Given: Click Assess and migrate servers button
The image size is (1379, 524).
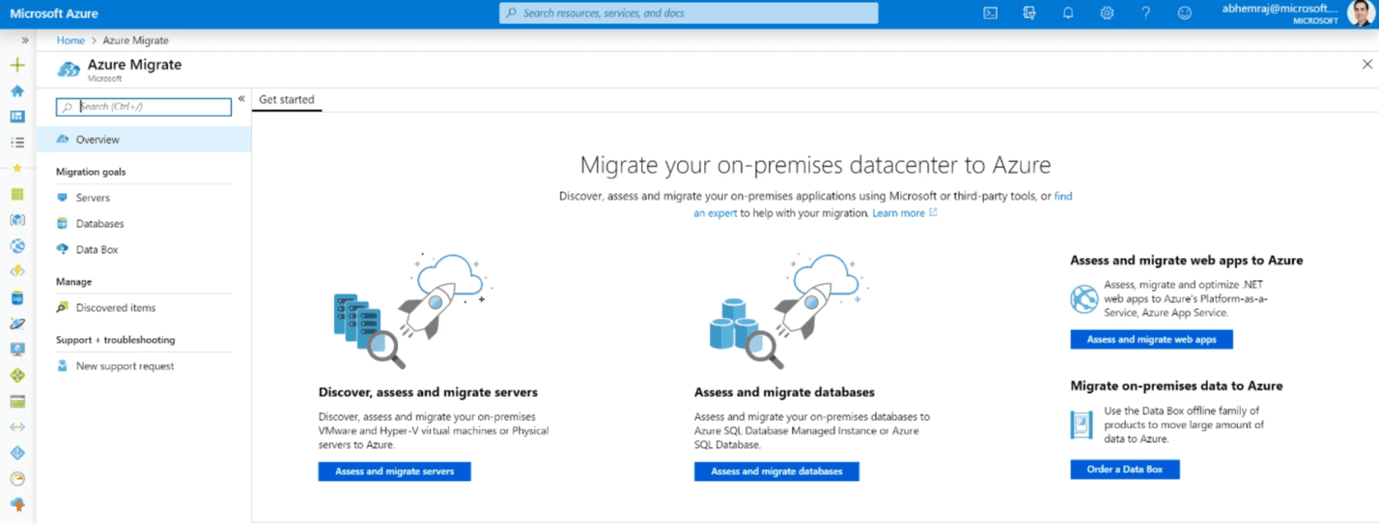Looking at the screenshot, I should pyautogui.click(x=395, y=472).
